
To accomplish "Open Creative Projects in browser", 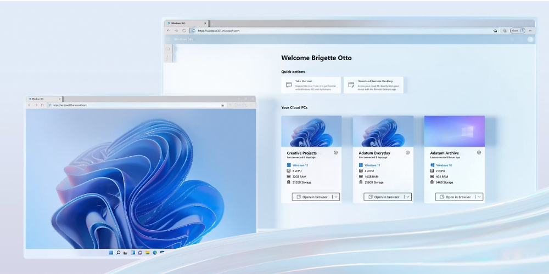I will 312,197.
